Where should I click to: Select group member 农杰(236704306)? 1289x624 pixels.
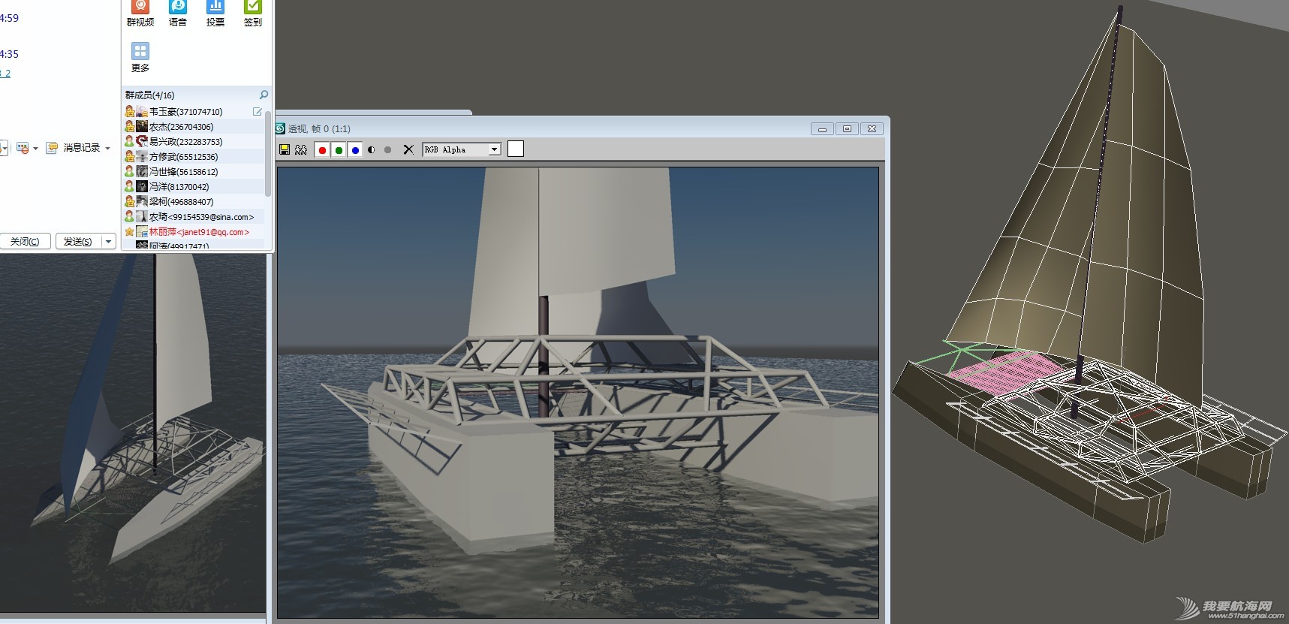pyautogui.click(x=194, y=127)
